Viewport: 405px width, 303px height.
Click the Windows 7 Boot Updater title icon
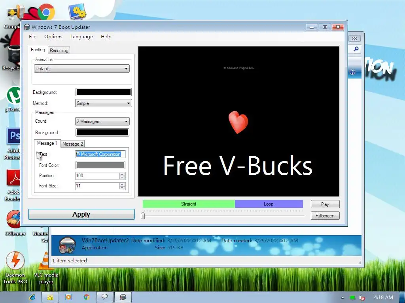(x=27, y=27)
